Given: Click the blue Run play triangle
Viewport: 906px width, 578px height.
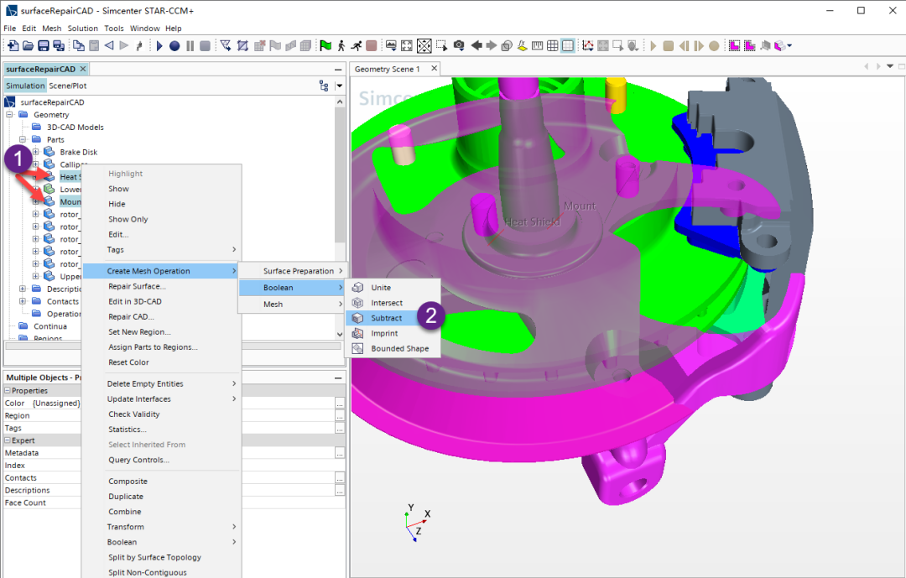Looking at the screenshot, I should (159, 45).
